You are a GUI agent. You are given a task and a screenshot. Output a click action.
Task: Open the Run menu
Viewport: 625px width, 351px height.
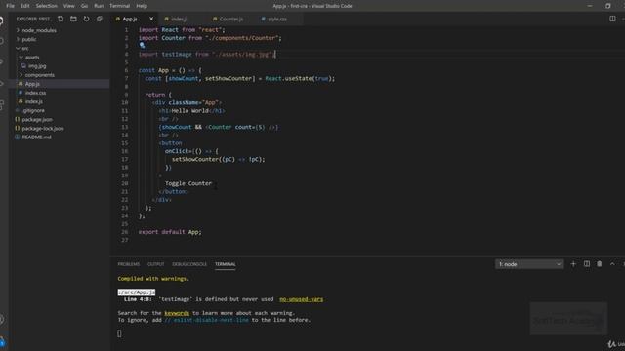click(x=99, y=6)
